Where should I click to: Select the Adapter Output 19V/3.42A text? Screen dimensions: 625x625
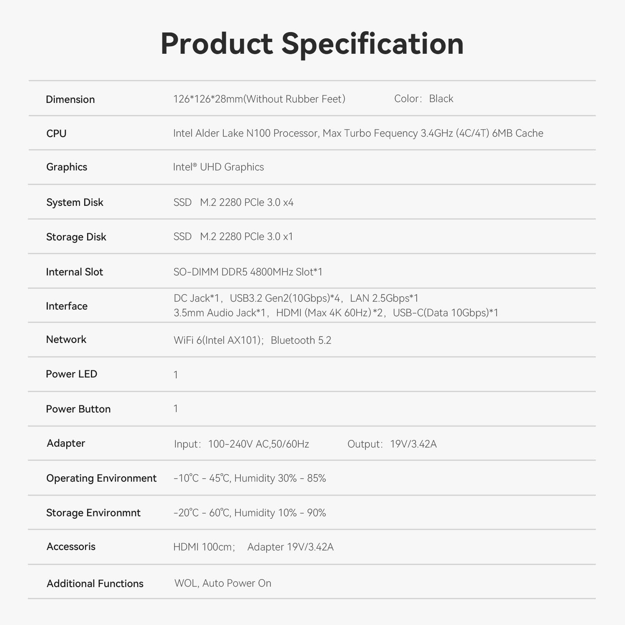point(392,444)
